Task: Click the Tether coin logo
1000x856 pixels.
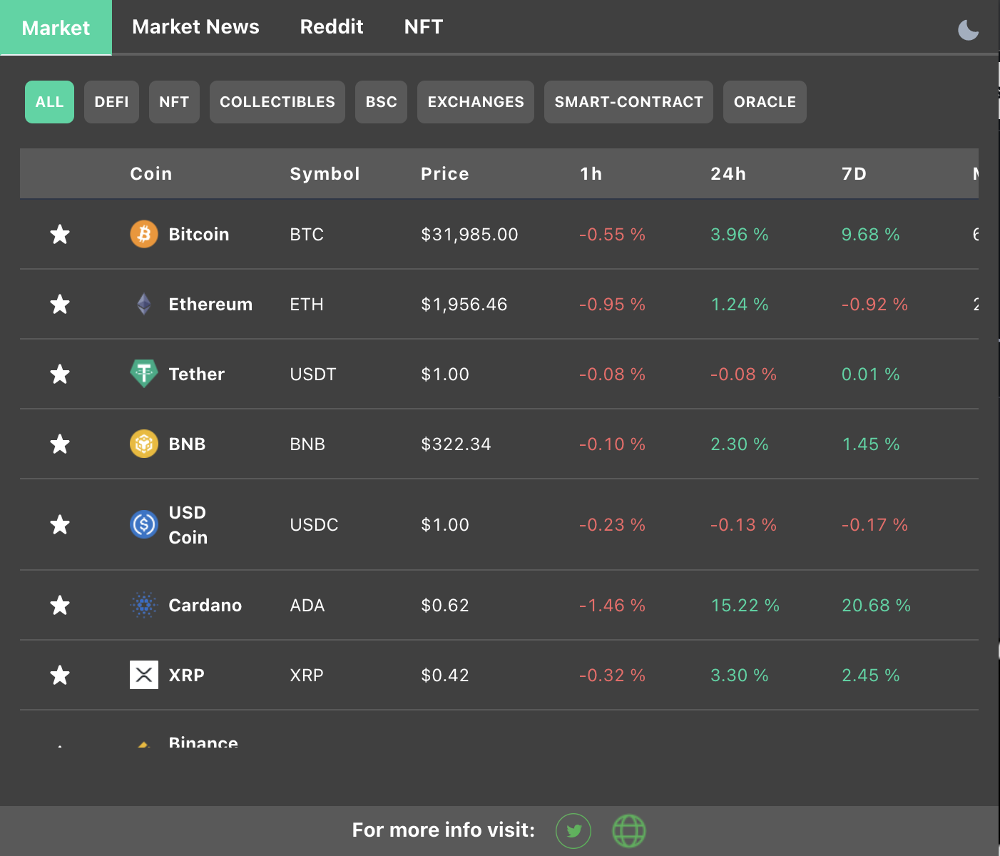Action: pyautogui.click(x=144, y=373)
